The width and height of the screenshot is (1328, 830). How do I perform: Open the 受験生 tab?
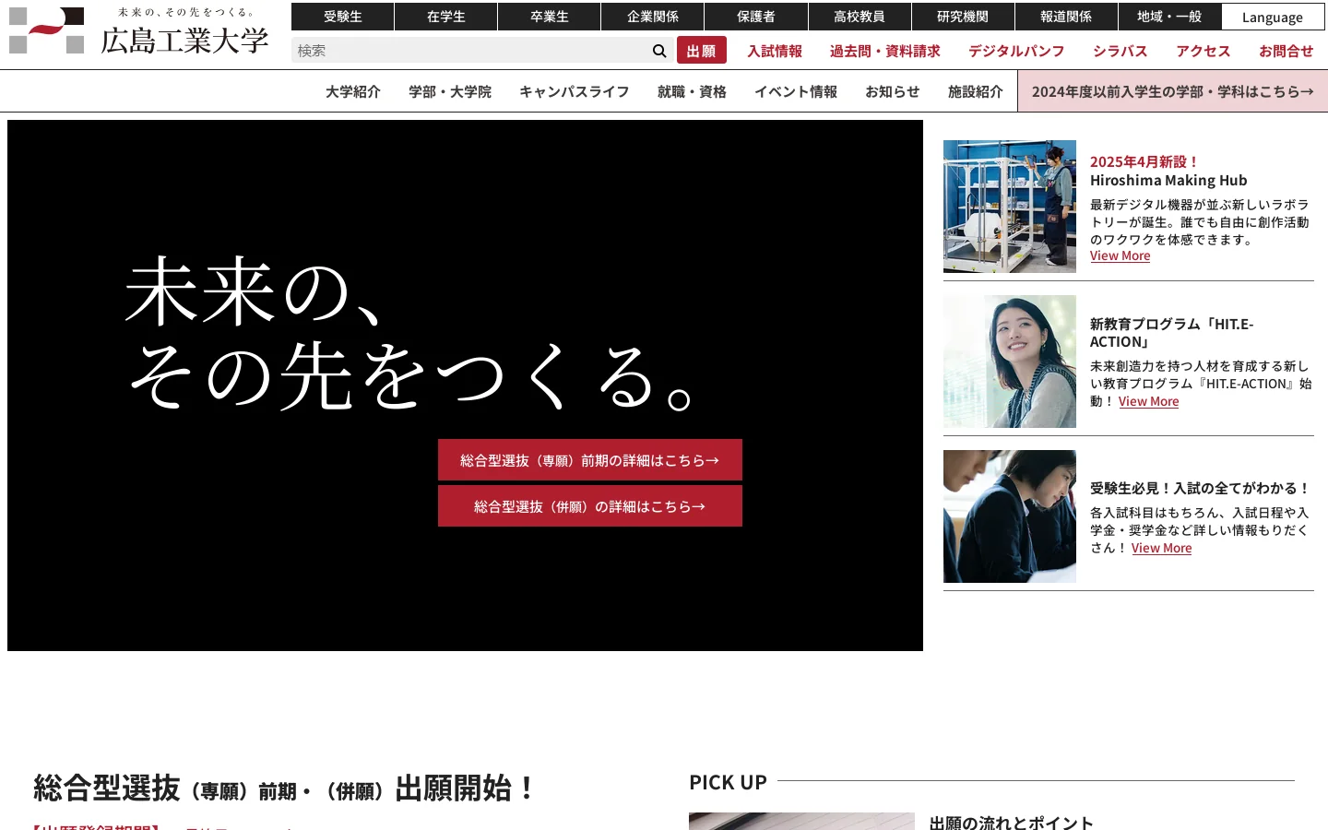click(343, 17)
